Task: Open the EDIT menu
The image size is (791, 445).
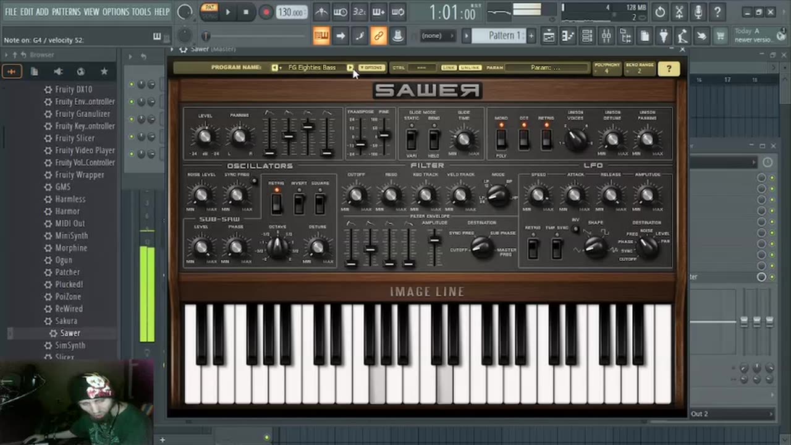Action: (x=27, y=12)
